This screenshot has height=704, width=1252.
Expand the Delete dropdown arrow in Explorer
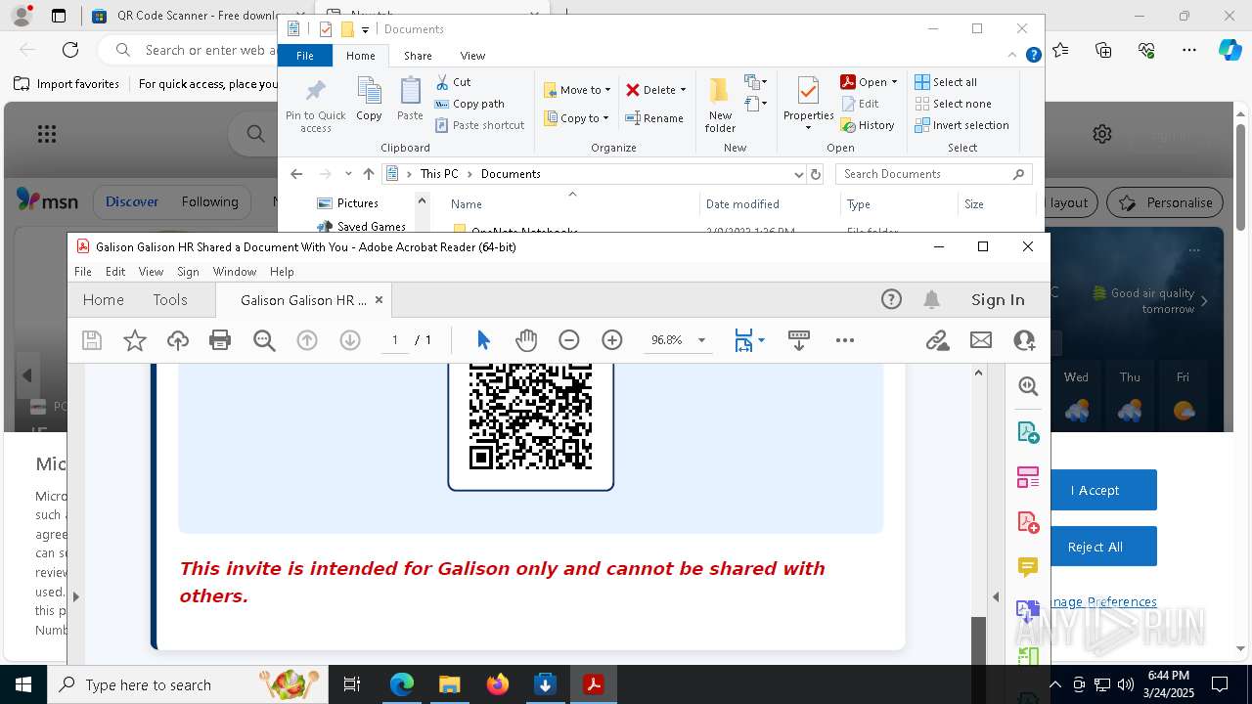click(x=683, y=90)
